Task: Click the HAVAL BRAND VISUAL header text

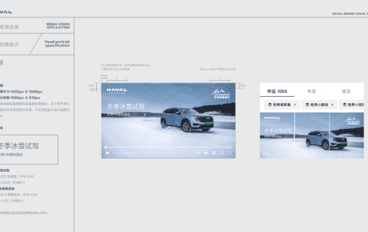Action: [x=350, y=14]
